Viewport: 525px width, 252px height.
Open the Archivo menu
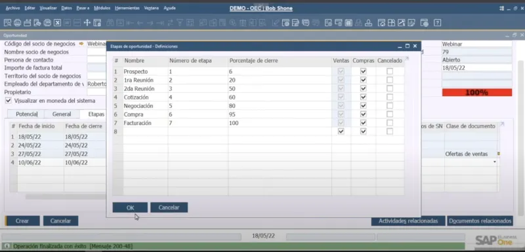[12, 8]
